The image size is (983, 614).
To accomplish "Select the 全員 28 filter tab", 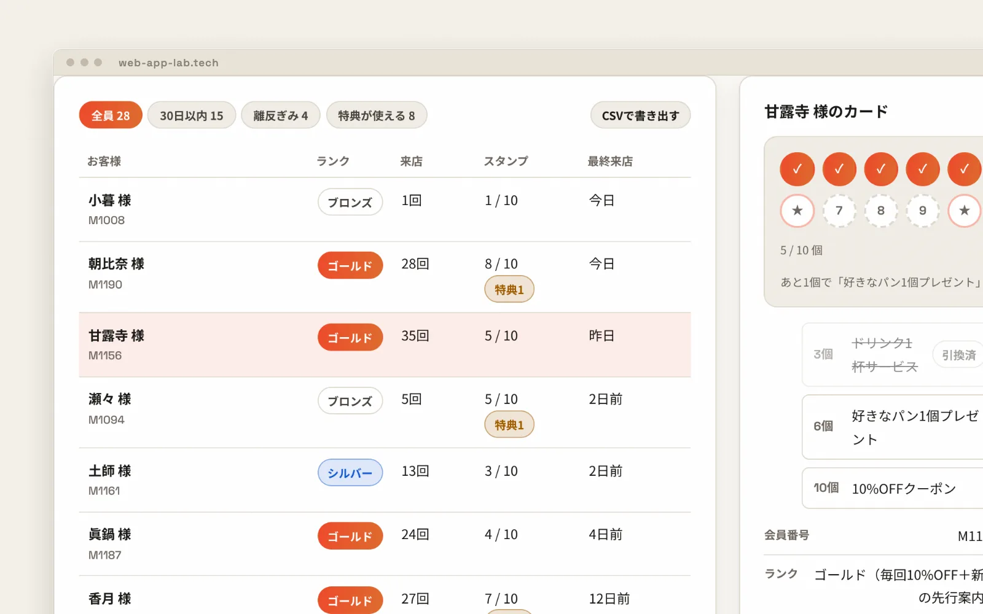I will [x=111, y=115].
